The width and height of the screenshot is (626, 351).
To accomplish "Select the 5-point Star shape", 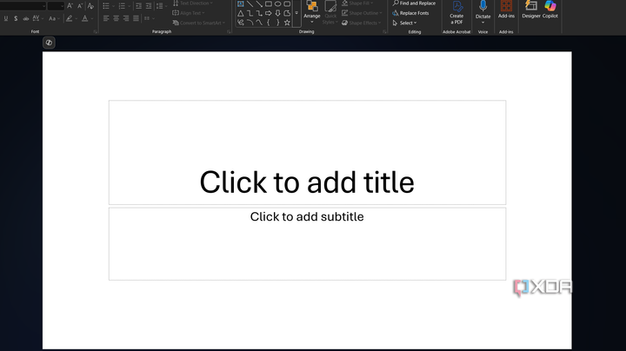I will [x=287, y=23].
